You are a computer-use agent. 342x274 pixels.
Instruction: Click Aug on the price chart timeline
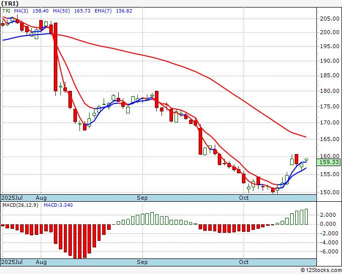pyautogui.click(x=41, y=198)
